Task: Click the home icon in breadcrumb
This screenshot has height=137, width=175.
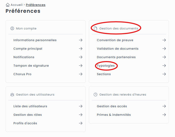Action: tap(7, 5)
